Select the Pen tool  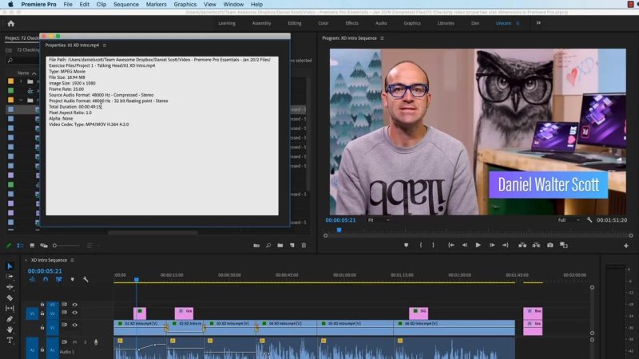(10, 318)
